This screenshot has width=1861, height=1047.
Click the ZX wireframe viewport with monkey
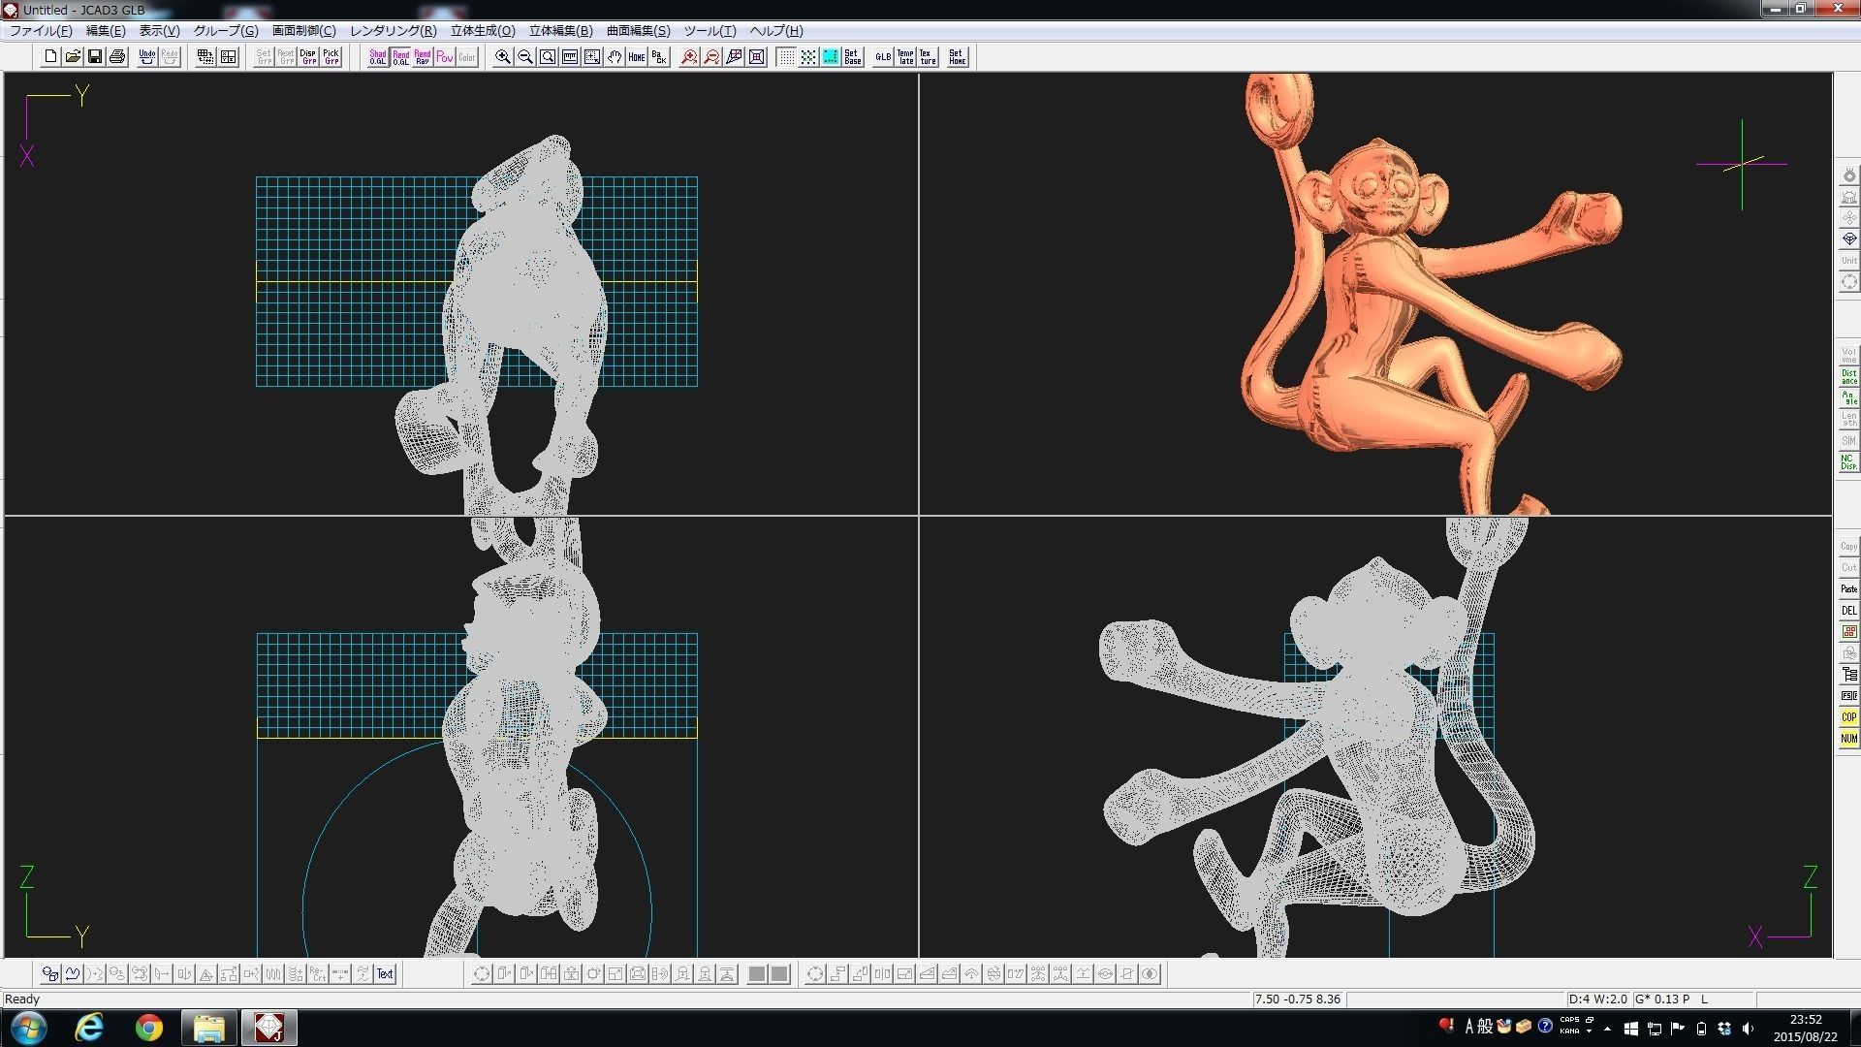tap(1375, 737)
